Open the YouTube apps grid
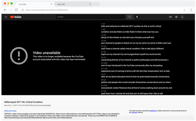 (176, 17)
